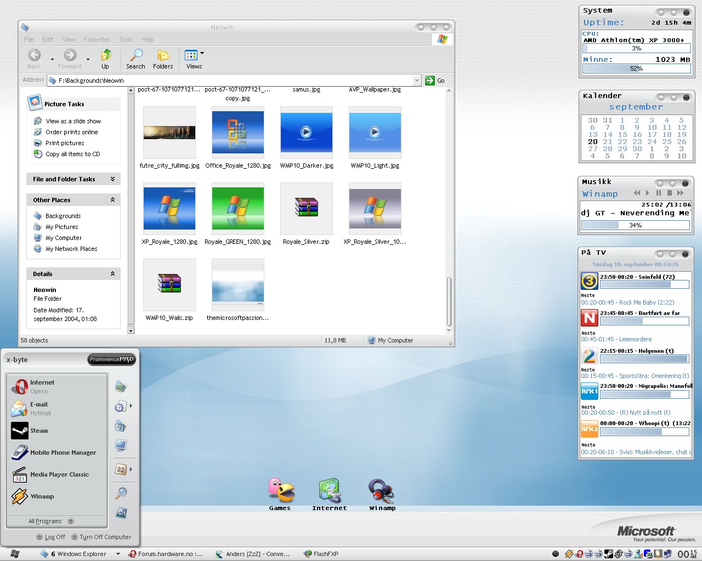702x561 pixels.
Task: Click the Windows start button on taskbar
Action: coord(15,554)
